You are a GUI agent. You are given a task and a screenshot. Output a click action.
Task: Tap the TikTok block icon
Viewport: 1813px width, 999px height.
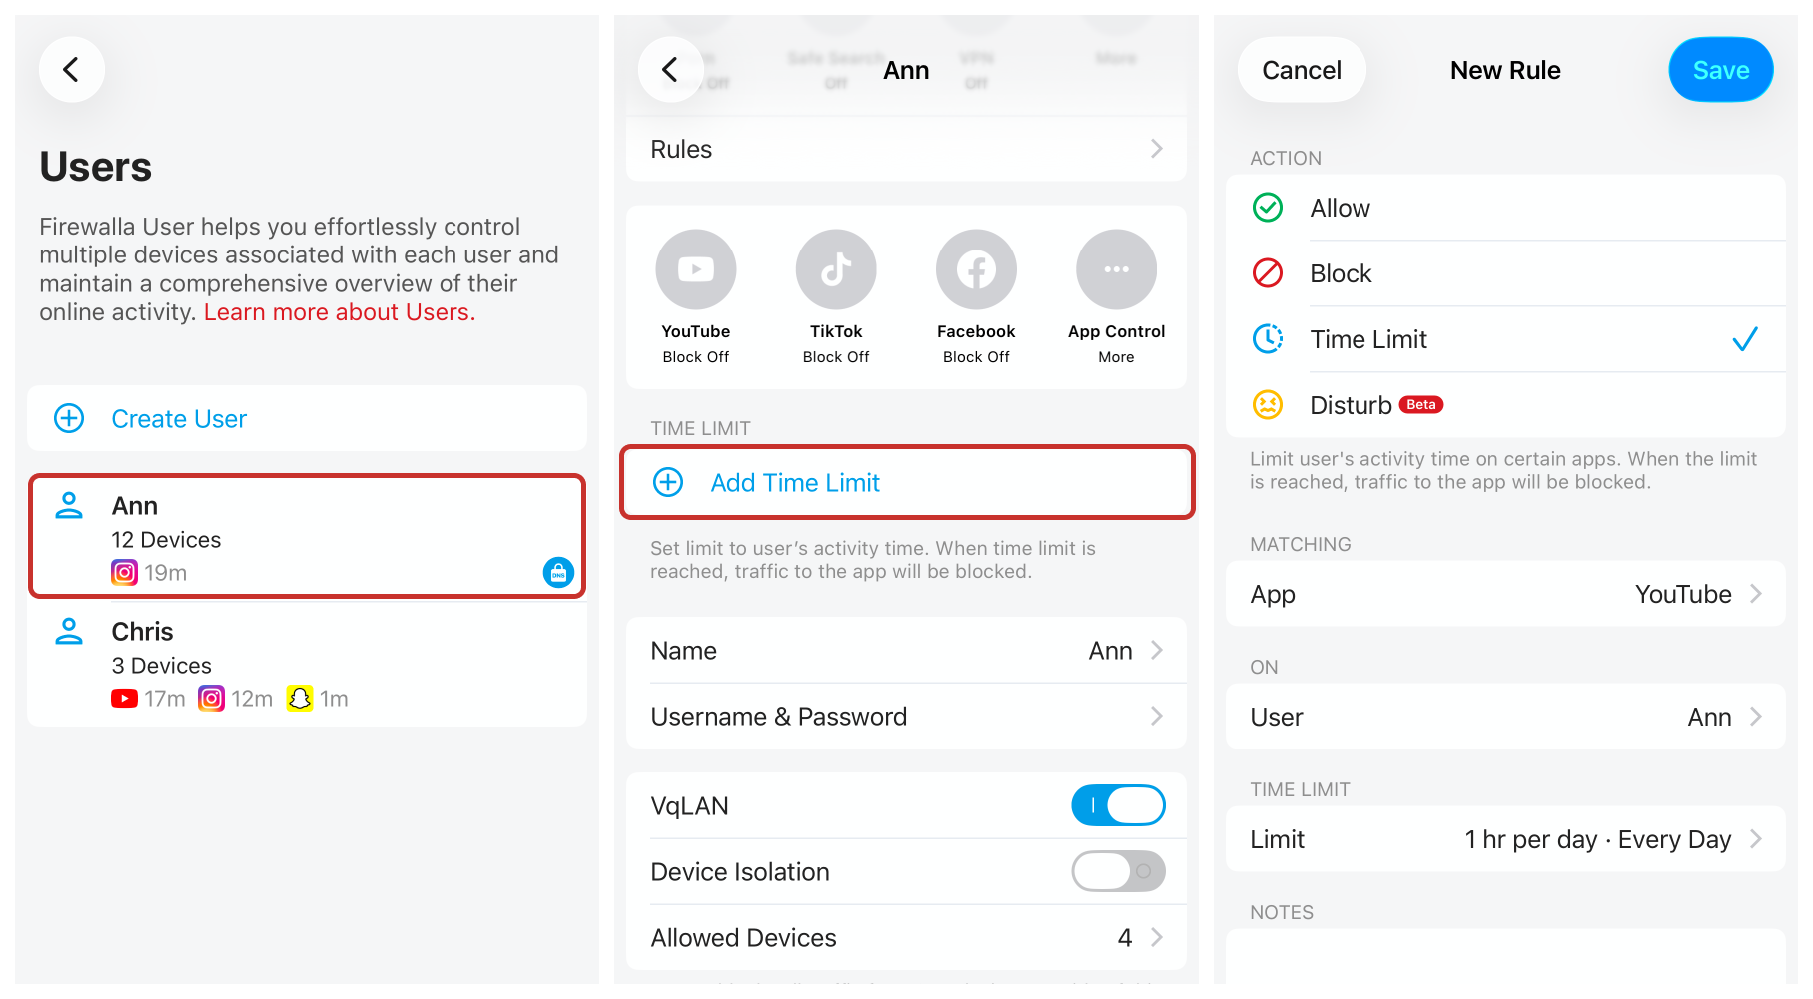[x=836, y=269]
